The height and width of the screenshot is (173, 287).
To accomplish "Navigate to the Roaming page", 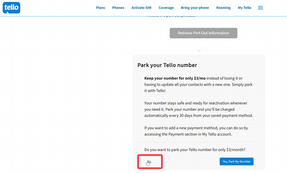I will (223, 8).
